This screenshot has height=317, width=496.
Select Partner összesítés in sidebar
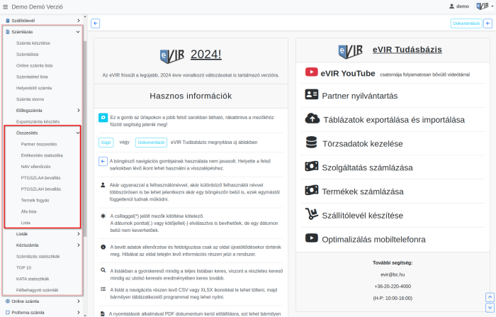[x=39, y=145]
